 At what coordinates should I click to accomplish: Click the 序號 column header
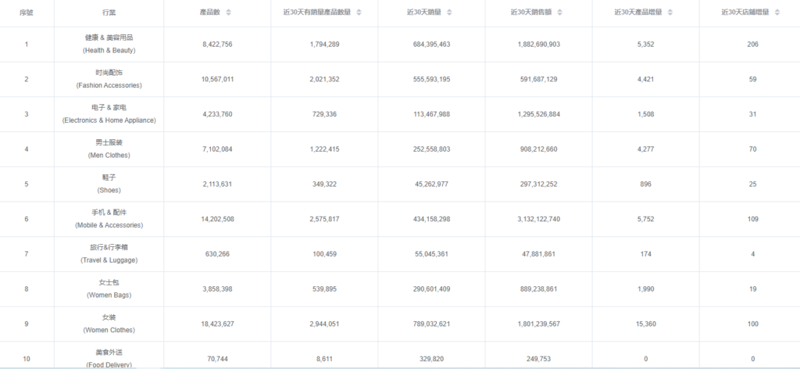(27, 13)
